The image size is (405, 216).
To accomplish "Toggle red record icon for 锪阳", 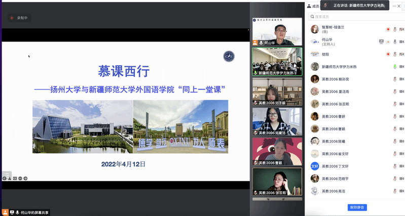I will [388, 54].
